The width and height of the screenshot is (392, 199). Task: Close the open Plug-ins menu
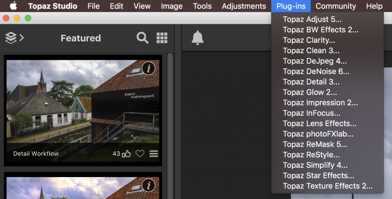click(291, 6)
